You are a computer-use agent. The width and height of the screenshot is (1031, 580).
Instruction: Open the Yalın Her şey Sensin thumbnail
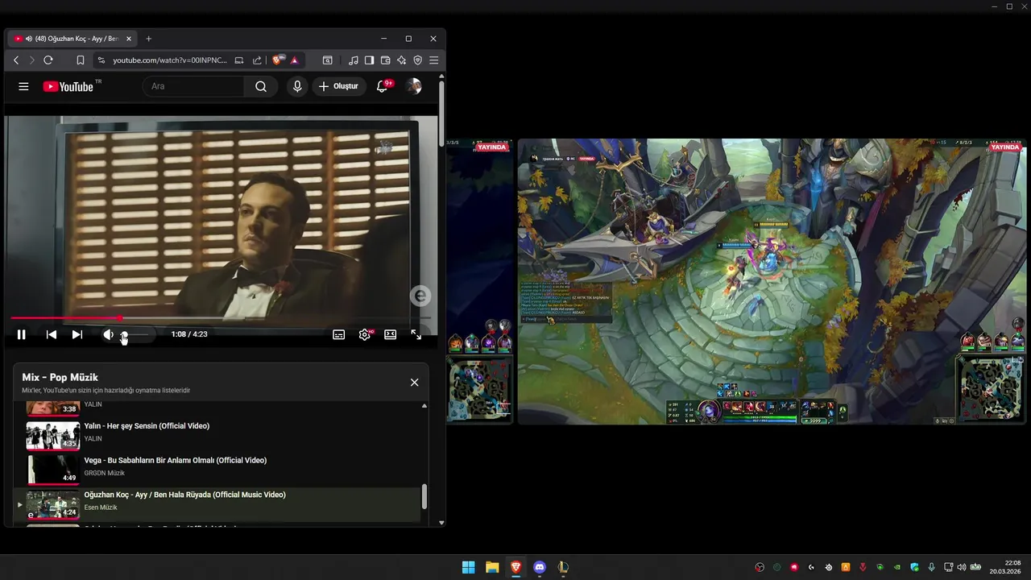click(x=52, y=436)
